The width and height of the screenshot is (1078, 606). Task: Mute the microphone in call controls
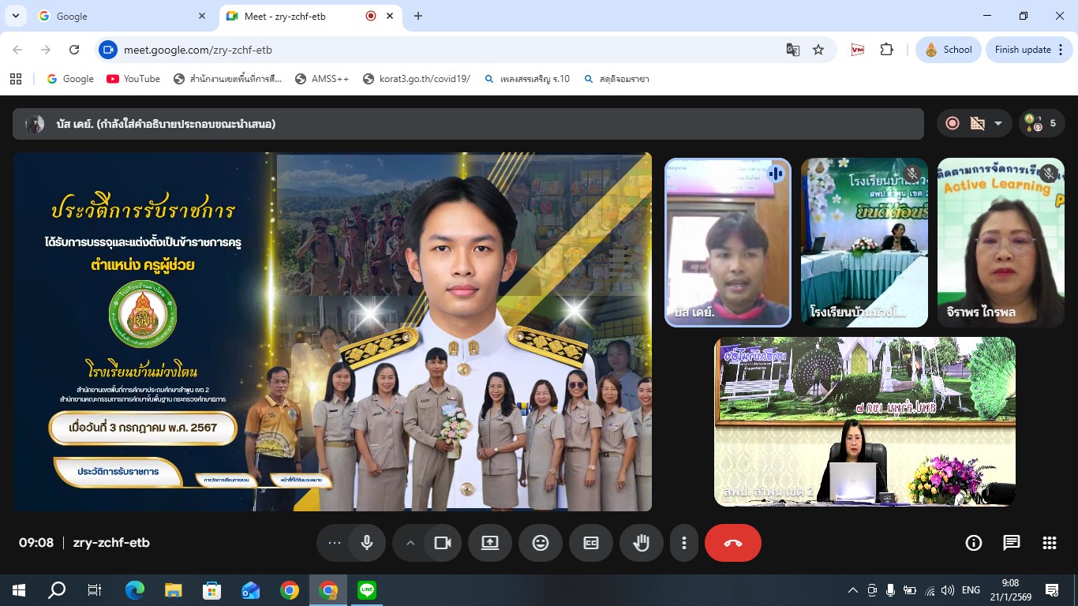tap(367, 543)
